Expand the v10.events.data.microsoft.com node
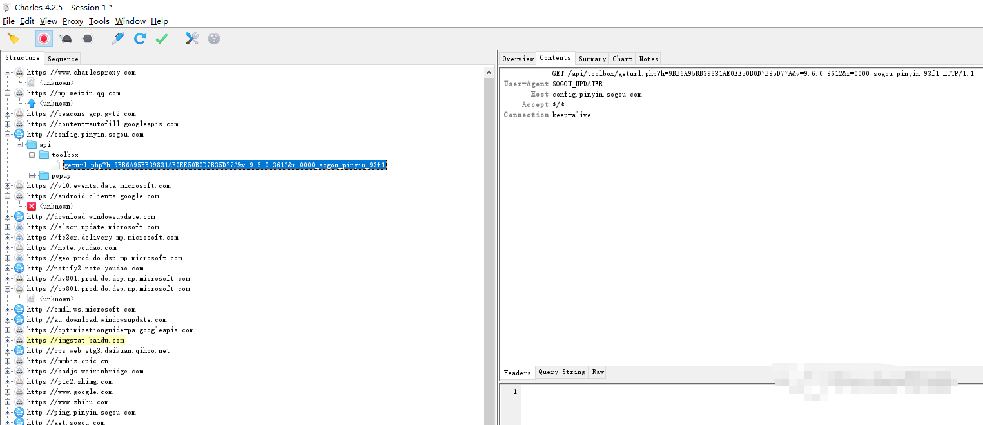Viewport: 983px width, 425px height. pyautogui.click(x=8, y=186)
